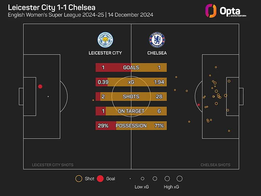
Task: Click the smallest Low xG legend dot
Action: click(130, 179)
